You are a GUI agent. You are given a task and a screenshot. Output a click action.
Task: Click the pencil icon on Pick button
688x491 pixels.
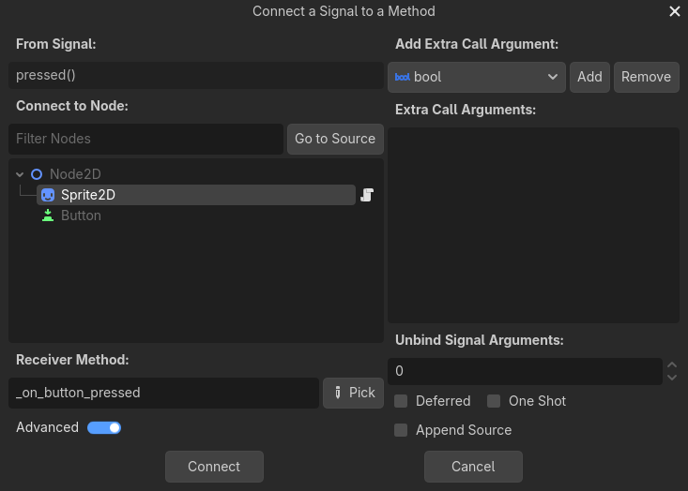point(338,393)
